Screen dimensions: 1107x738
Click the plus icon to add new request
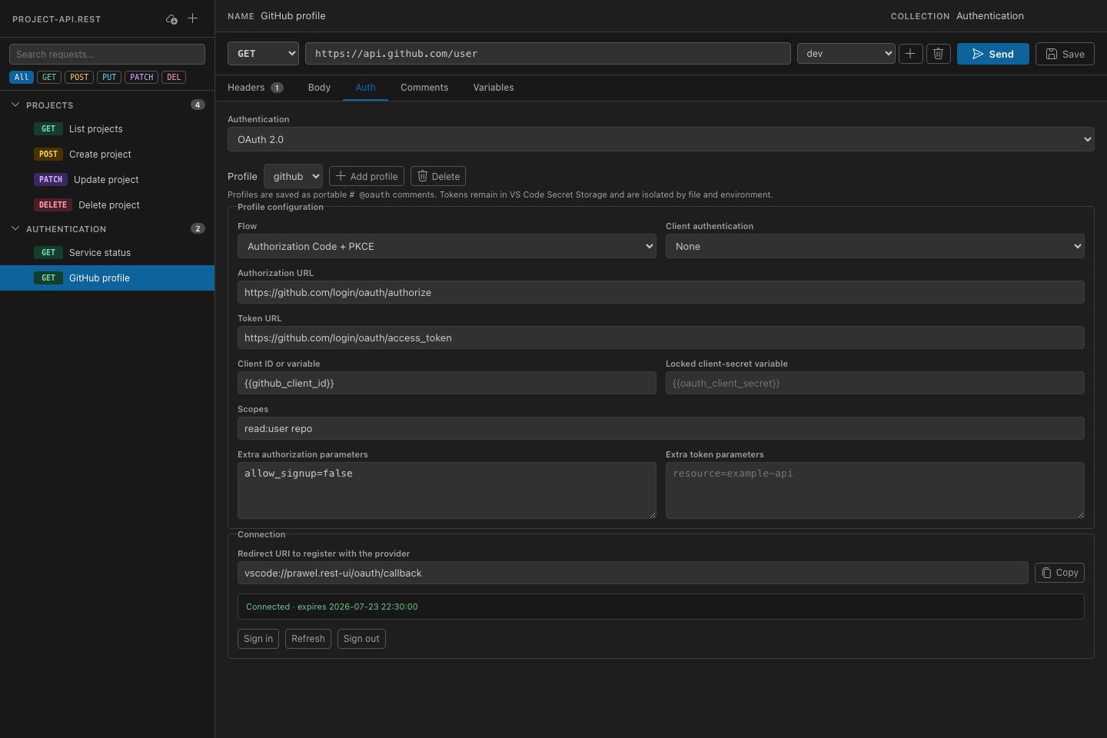click(x=193, y=18)
